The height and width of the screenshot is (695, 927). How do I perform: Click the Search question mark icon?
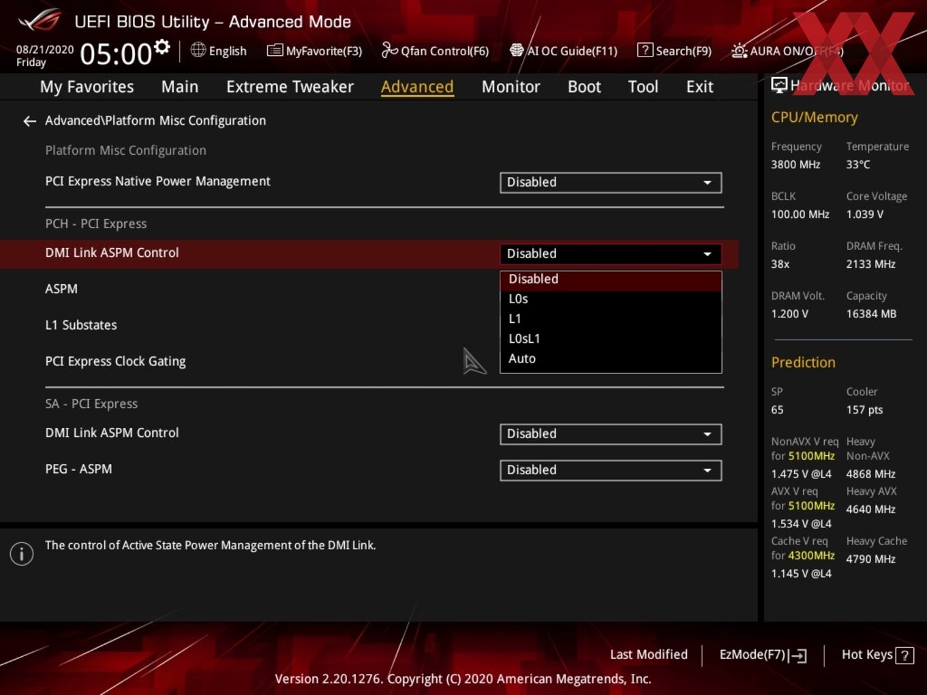(645, 50)
